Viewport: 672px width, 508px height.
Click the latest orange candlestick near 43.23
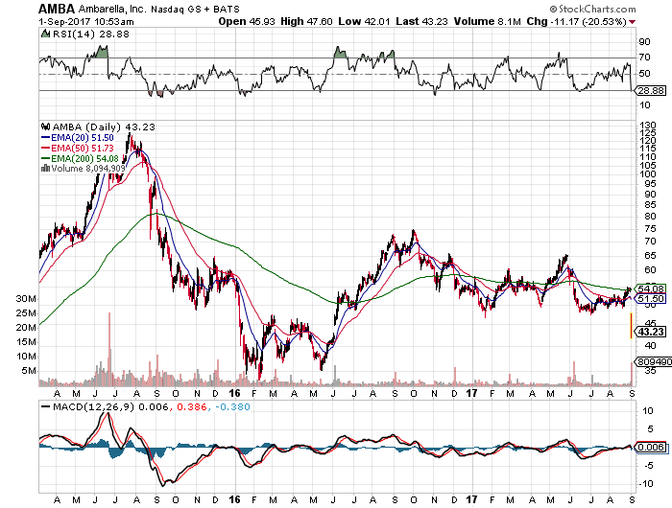tap(631, 326)
